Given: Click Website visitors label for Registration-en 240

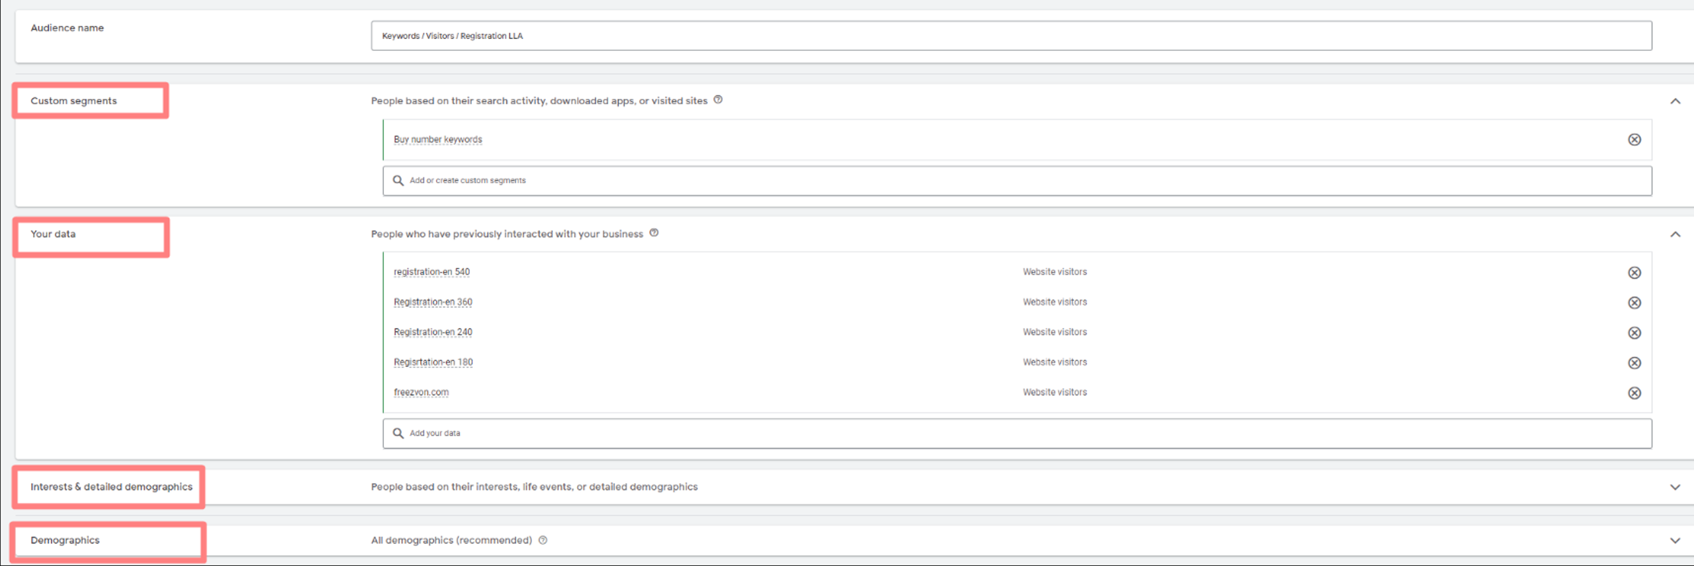Looking at the screenshot, I should (x=1055, y=332).
